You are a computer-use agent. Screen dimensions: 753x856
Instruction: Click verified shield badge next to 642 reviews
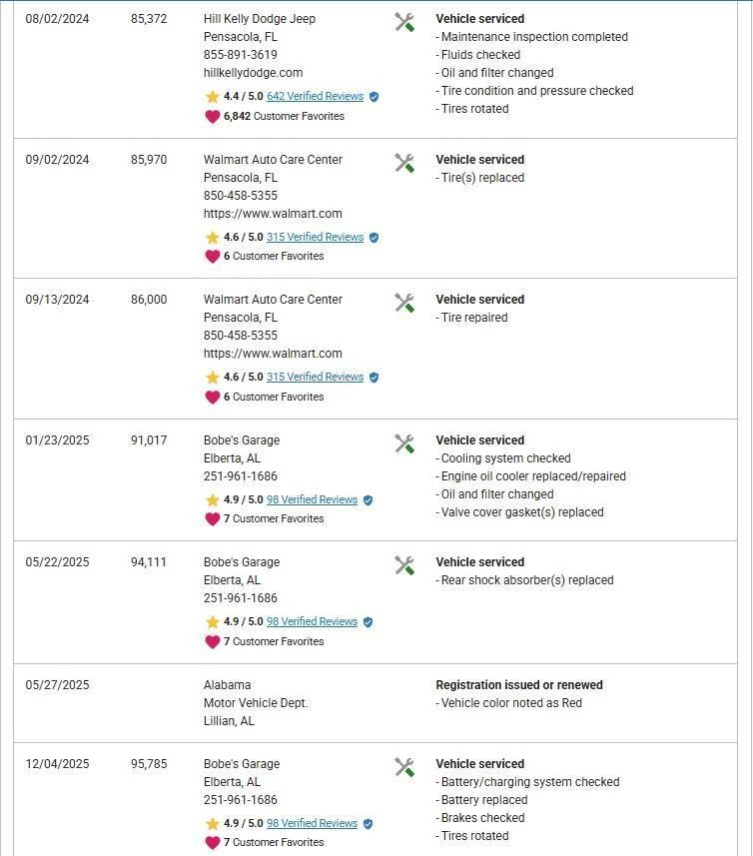pos(374,97)
